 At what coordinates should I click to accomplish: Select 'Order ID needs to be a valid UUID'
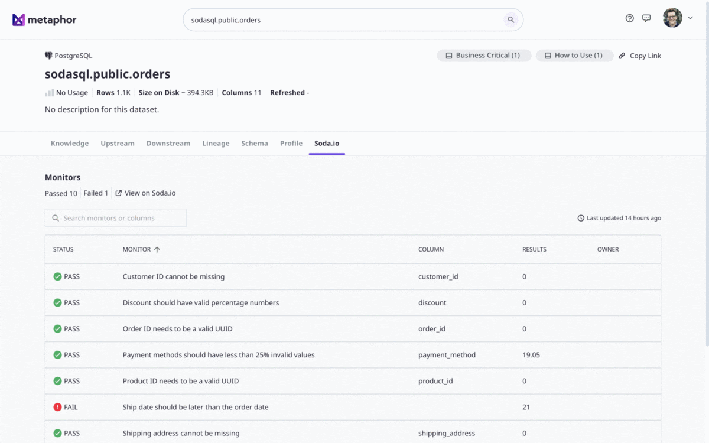pos(178,328)
